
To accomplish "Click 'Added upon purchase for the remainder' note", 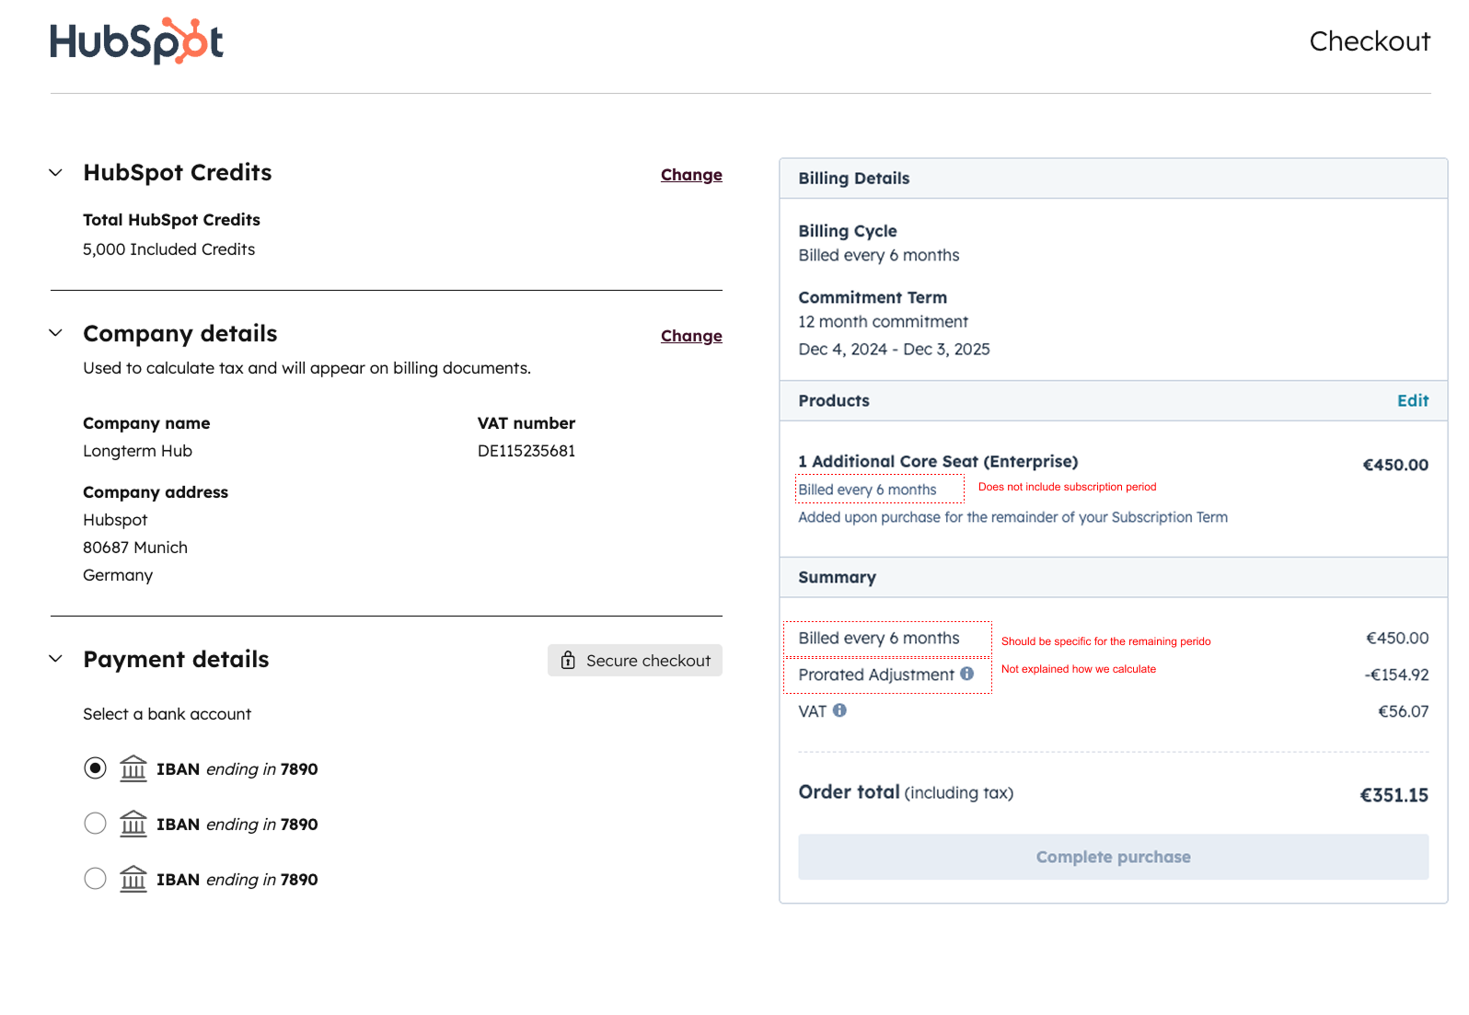I will [1012, 517].
